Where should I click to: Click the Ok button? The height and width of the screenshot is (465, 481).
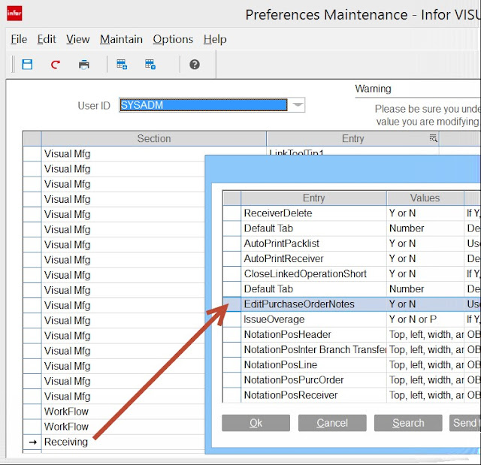click(256, 423)
